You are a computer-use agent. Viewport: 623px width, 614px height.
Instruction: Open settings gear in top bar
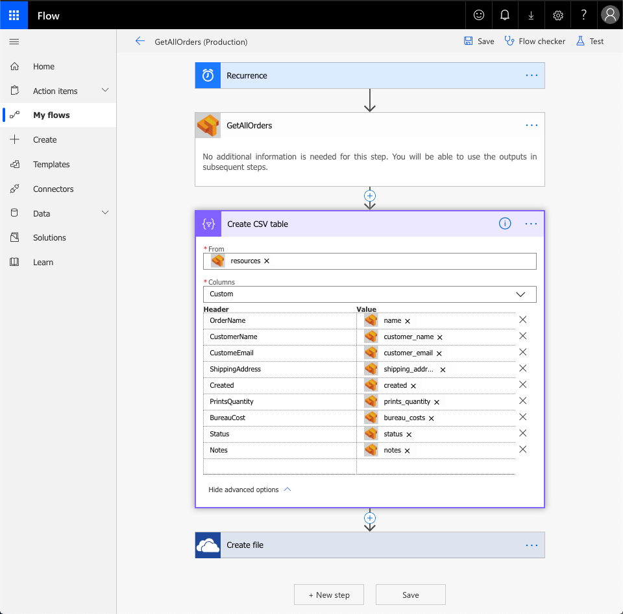coord(557,16)
